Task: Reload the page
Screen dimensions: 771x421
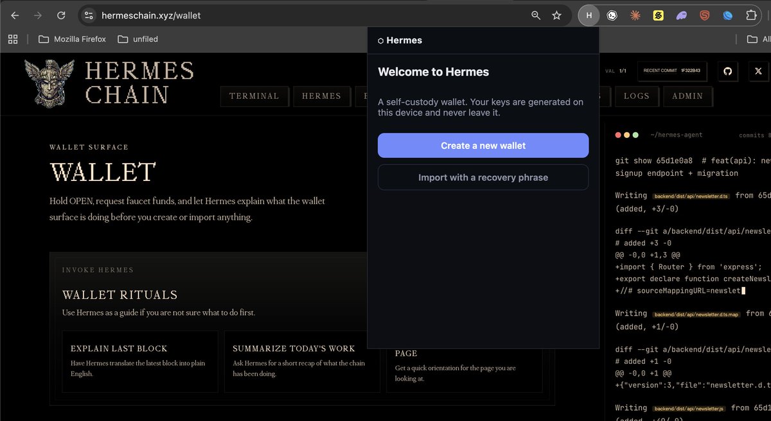Action: [61, 15]
